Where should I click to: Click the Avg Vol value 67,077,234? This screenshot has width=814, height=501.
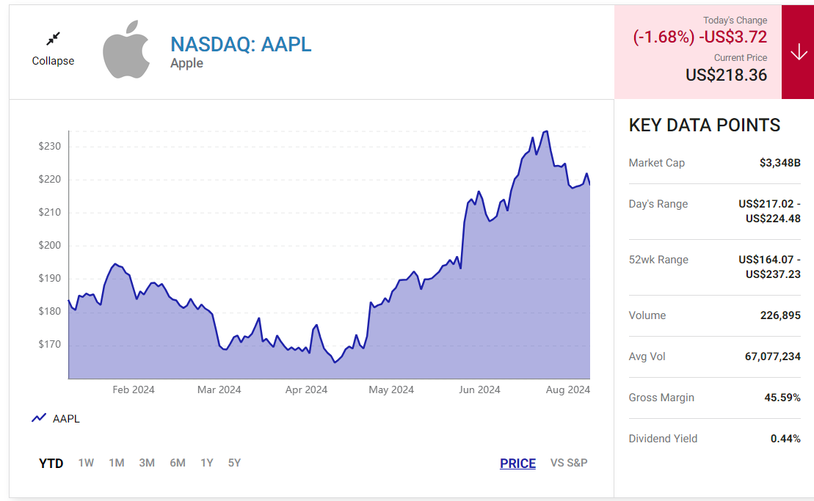point(772,356)
